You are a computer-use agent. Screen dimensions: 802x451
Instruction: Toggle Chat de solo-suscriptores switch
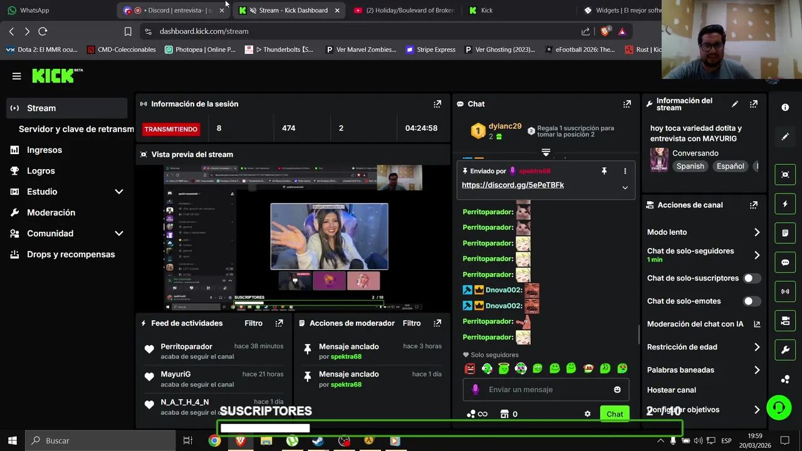pyautogui.click(x=751, y=278)
